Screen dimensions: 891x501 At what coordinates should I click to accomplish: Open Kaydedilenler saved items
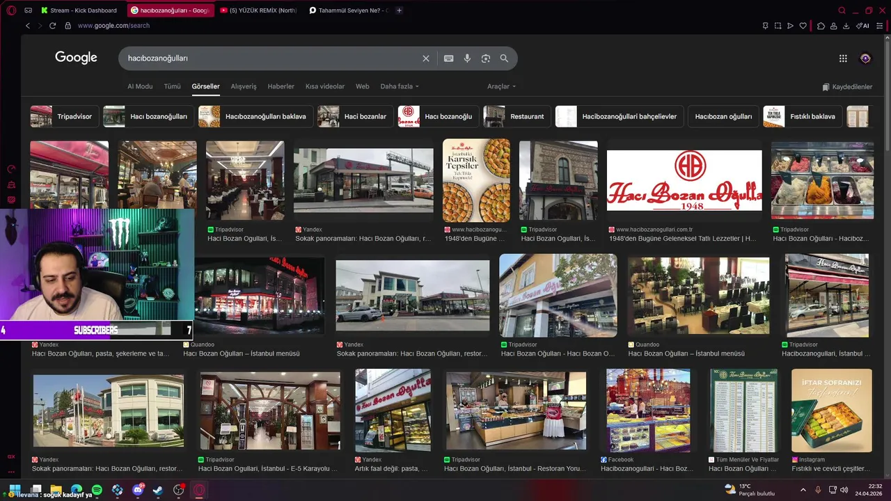847,87
